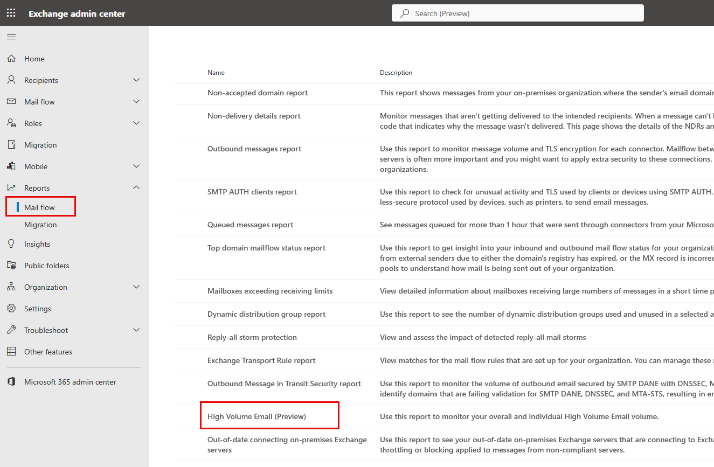This screenshot has height=467, width=714.
Task: Click the Settings gear icon
Action: pyautogui.click(x=11, y=309)
